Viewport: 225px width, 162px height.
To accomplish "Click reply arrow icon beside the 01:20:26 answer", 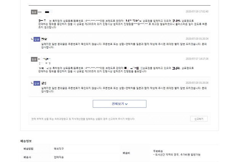I will (32, 83).
